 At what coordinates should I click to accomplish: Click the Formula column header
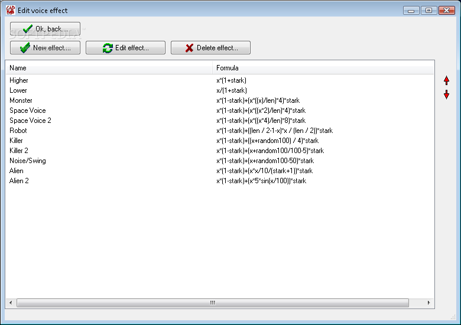(x=323, y=68)
